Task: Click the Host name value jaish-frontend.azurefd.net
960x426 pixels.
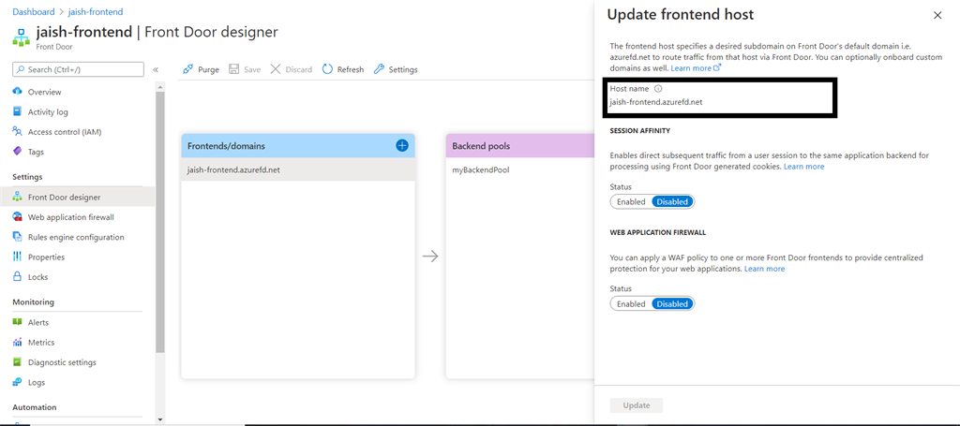Action: click(x=655, y=102)
